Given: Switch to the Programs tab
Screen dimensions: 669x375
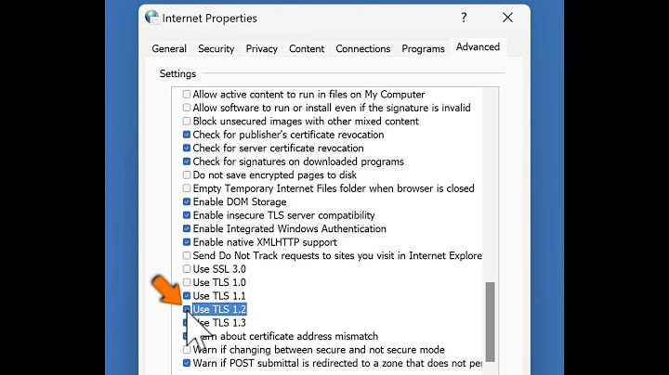Looking at the screenshot, I should tap(423, 48).
